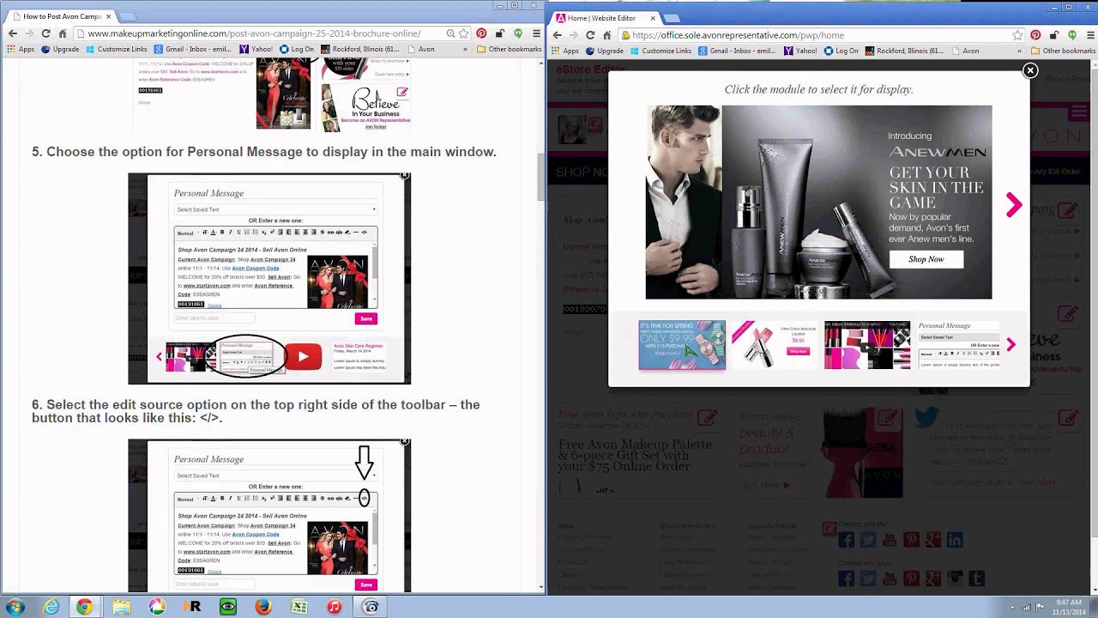The width and height of the screenshot is (1098, 618).
Task: Open Excel from the taskbar
Action: coord(299,607)
